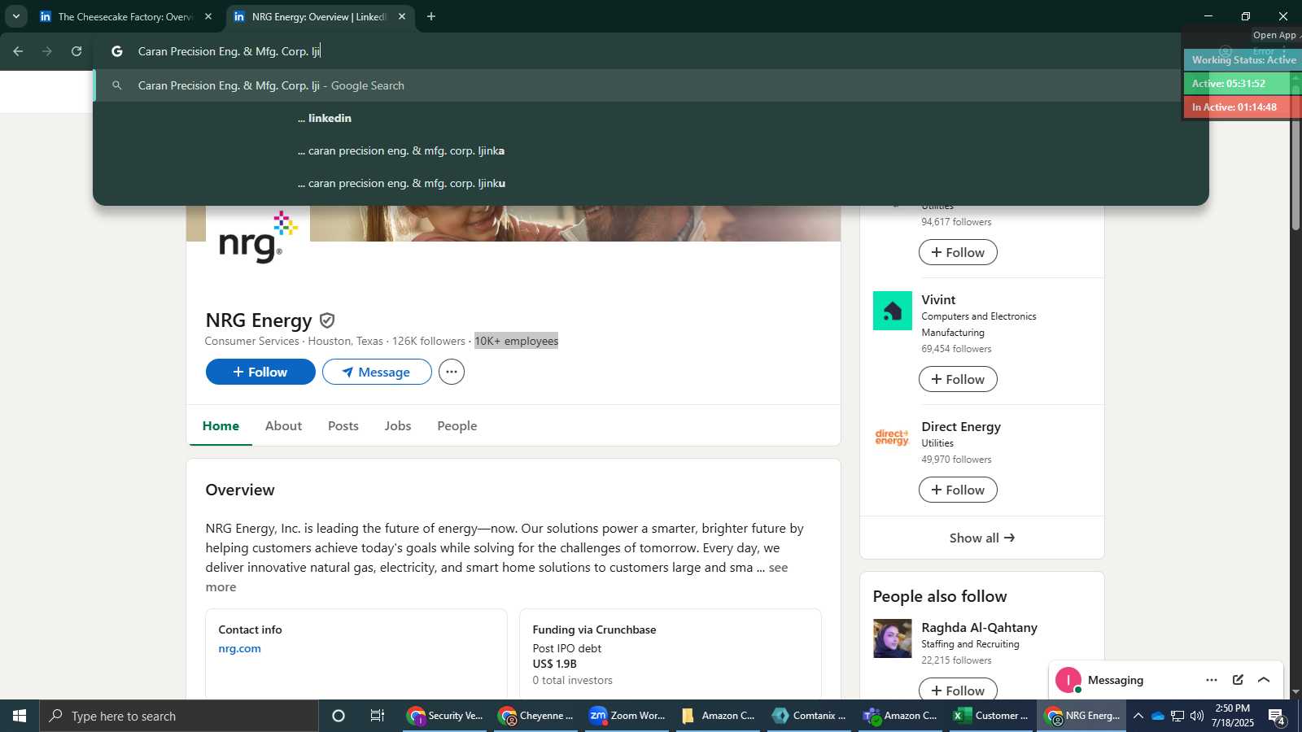This screenshot has height=732, width=1302.
Task: Reload the current page
Action: [76, 51]
